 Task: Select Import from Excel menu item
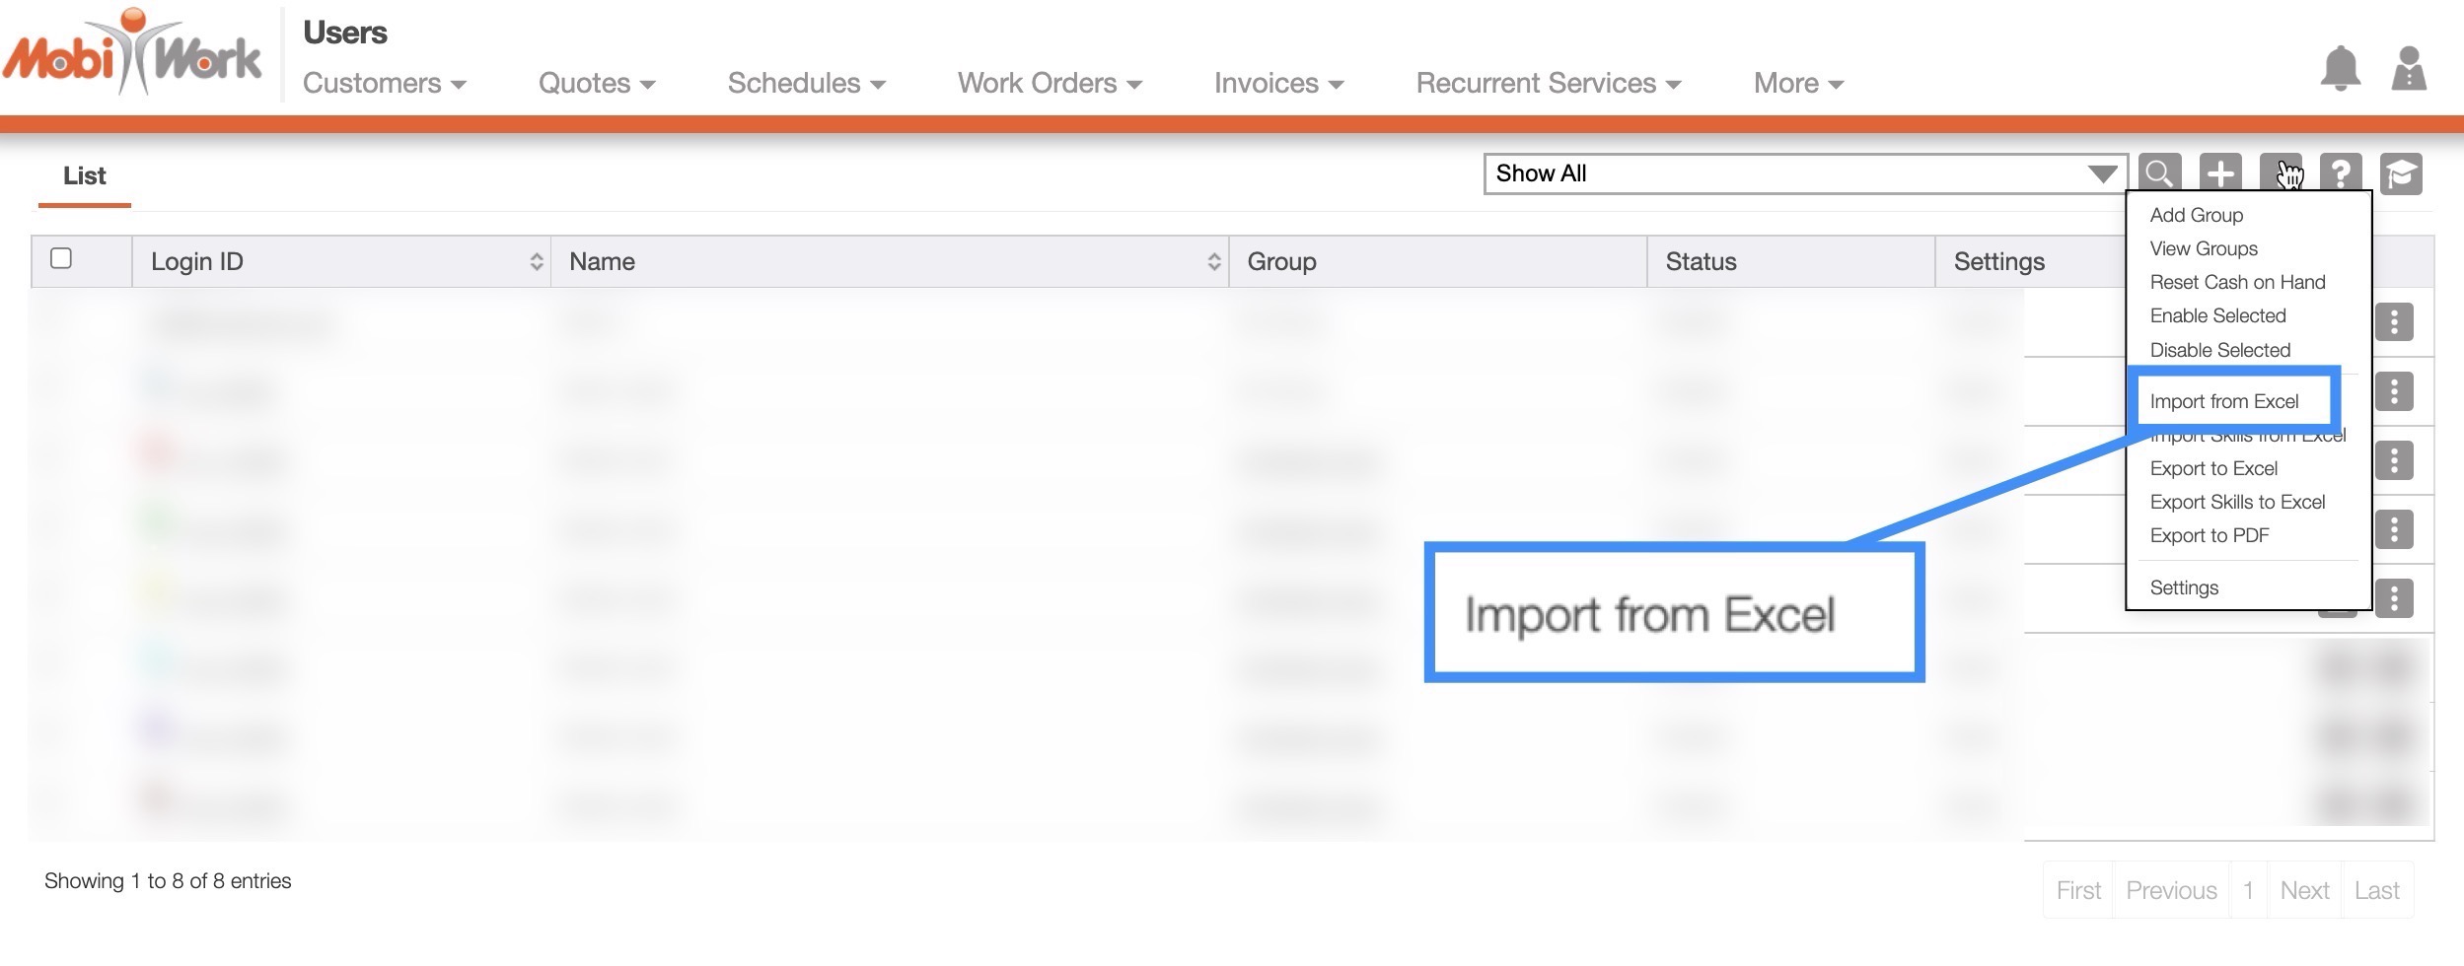2224,401
